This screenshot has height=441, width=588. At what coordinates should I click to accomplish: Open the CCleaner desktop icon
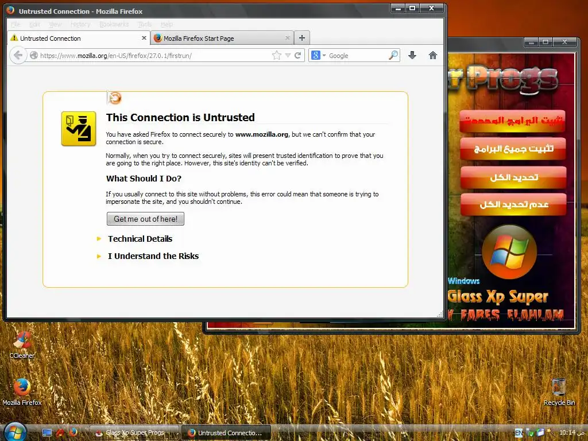coord(22,345)
